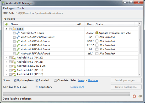Click the loading progress bar
Screen dimensions: 145x103
(66, 94)
